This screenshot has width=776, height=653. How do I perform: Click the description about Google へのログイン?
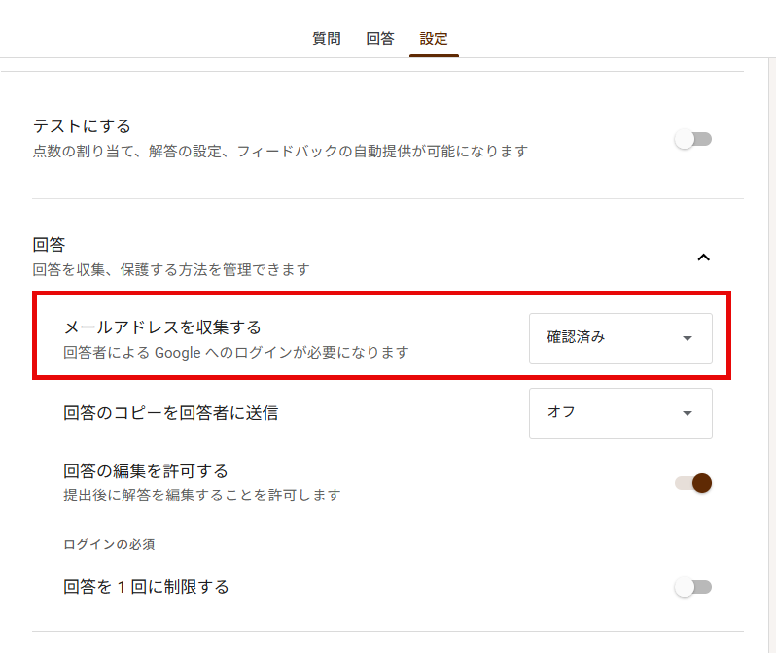coord(236,352)
